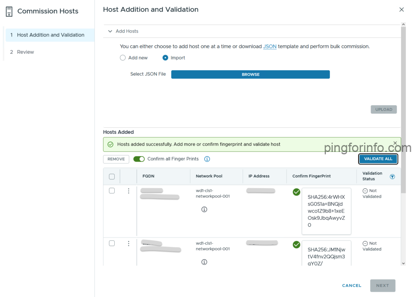The image size is (412, 297).
Task: Click the Validate All button
Action: pyautogui.click(x=378, y=159)
